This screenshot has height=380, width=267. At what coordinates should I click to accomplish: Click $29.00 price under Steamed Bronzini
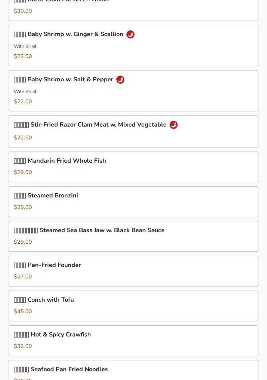pyautogui.click(x=23, y=207)
